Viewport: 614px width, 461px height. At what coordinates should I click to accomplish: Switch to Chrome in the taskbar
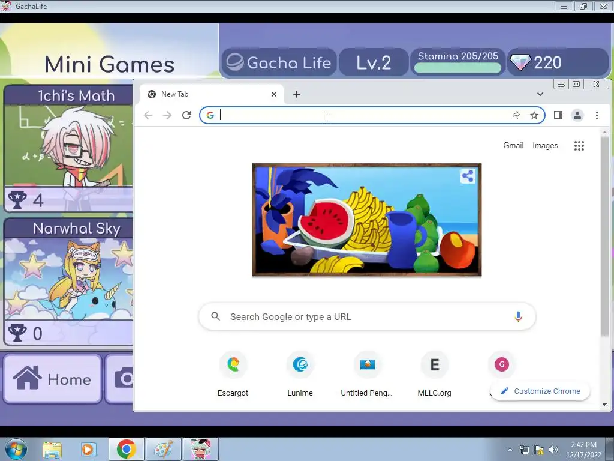tap(126, 449)
